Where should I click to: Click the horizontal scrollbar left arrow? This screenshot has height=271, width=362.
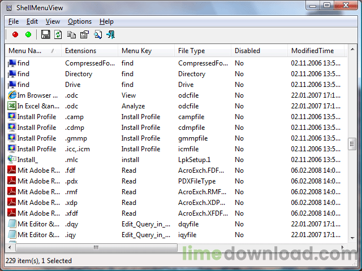10,247
